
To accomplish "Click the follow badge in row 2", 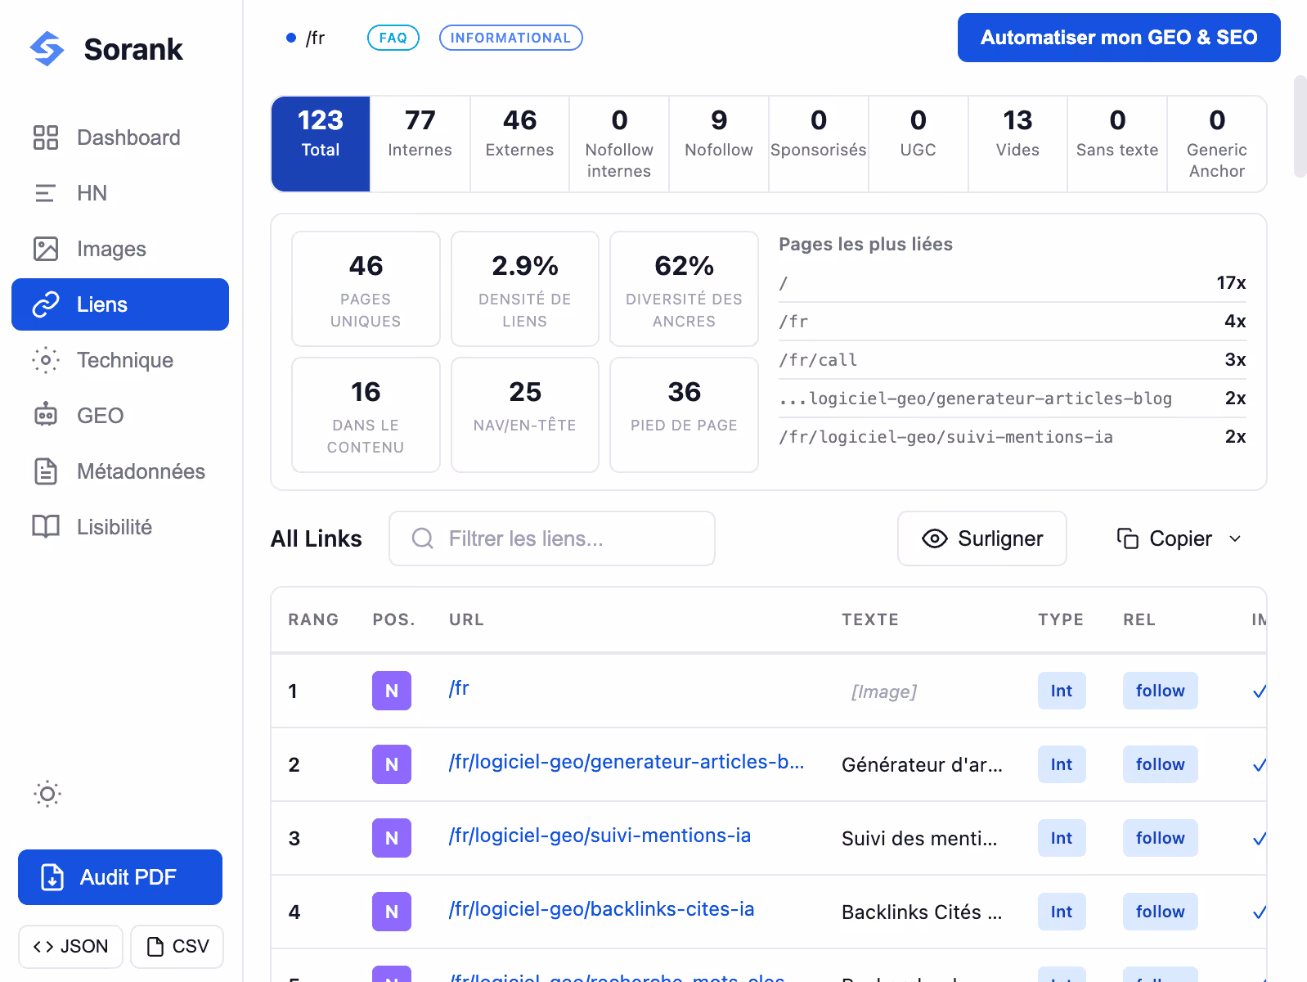I will point(1160,764).
